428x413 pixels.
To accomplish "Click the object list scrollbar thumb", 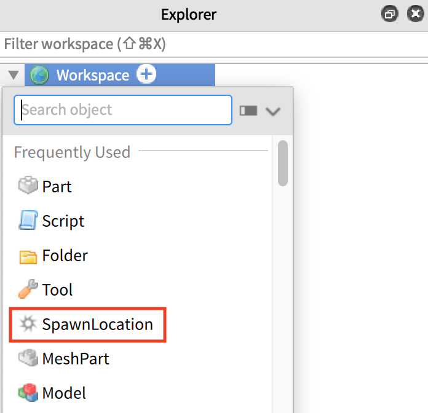I will 283,163.
